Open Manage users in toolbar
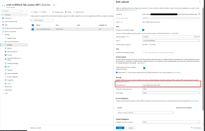Image resolution: width=205 pixels, height=131 pixels. 58,12
